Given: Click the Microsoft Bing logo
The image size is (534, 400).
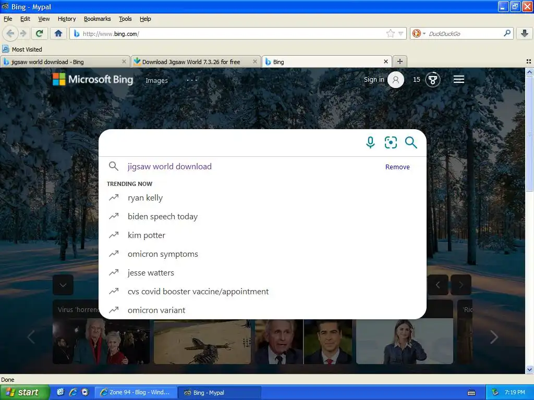Looking at the screenshot, I should pos(93,79).
